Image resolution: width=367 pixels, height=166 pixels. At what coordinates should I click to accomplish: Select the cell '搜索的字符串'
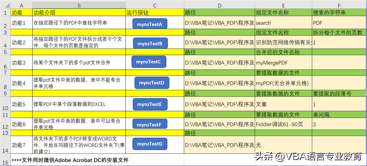click(339, 13)
